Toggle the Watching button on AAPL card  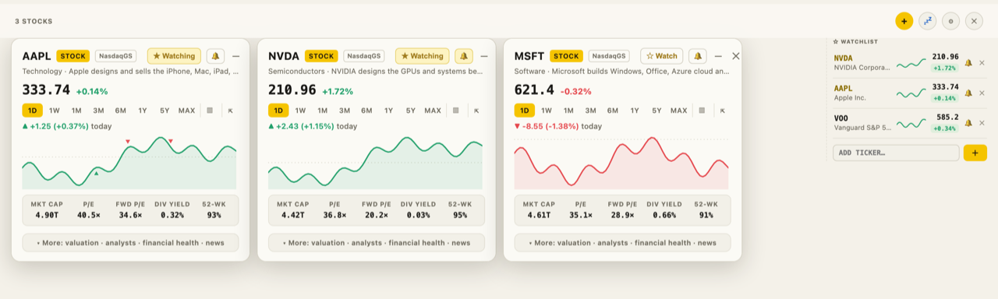point(174,56)
